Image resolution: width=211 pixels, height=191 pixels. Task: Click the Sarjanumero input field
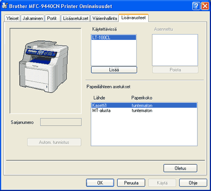point(61,122)
